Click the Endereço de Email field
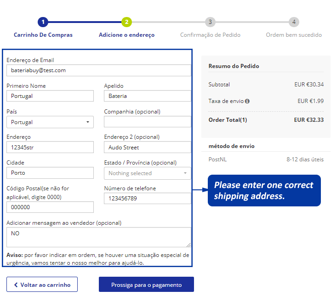The image size is (331, 302). [99, 70]
